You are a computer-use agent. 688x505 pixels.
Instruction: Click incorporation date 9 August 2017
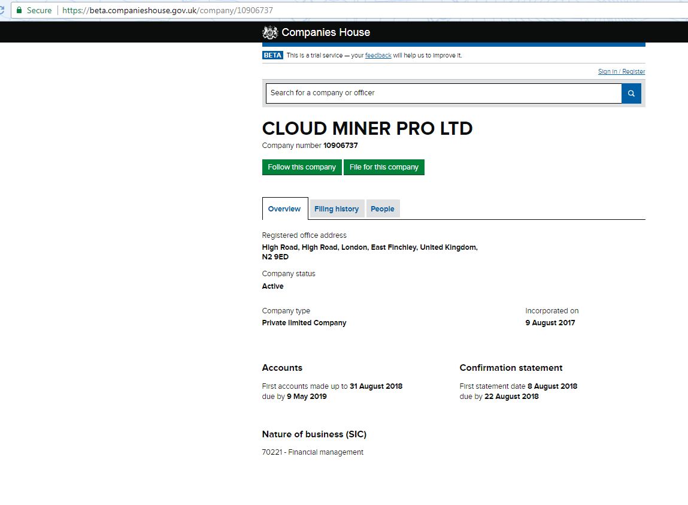pos(550,323)
